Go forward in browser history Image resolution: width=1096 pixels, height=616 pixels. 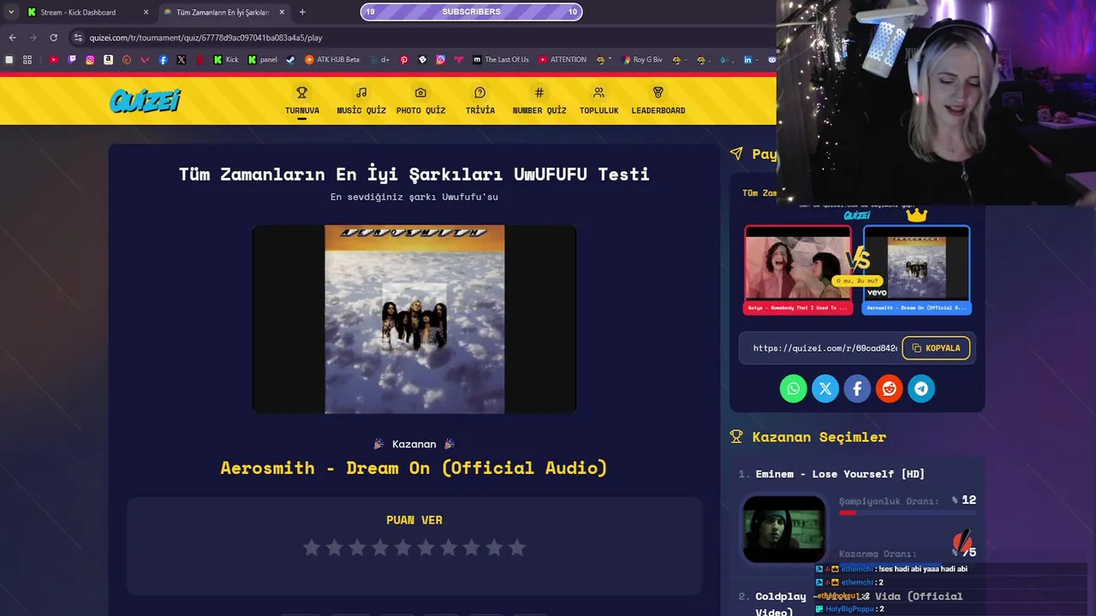33,38
